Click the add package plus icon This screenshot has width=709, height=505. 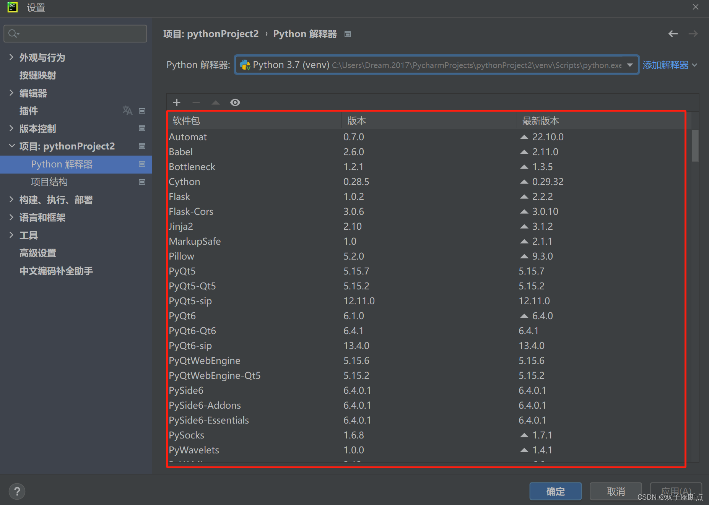(177, 102)
